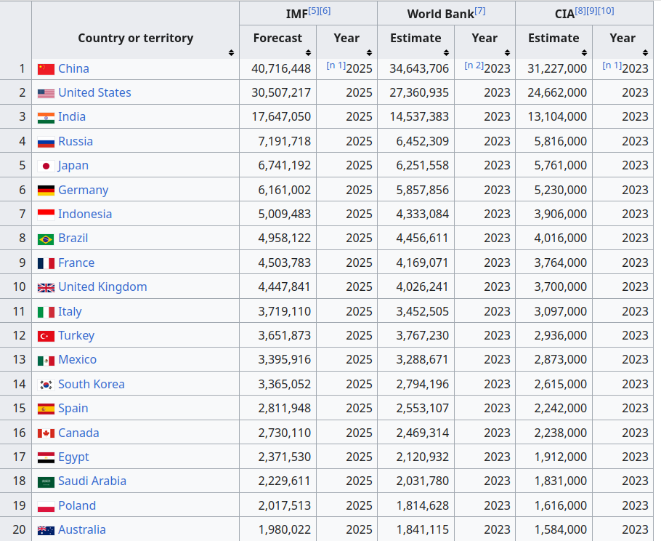Click the Australia flag icon
Screen dimensions: 661x541
[46, 530]
